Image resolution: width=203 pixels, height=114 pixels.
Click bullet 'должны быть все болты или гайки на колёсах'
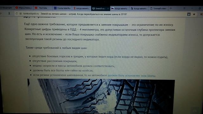63,71
